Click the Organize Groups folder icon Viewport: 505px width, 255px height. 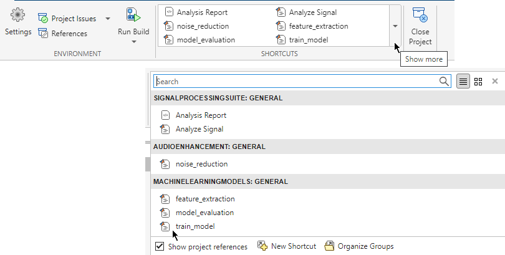tap(329, 246)
